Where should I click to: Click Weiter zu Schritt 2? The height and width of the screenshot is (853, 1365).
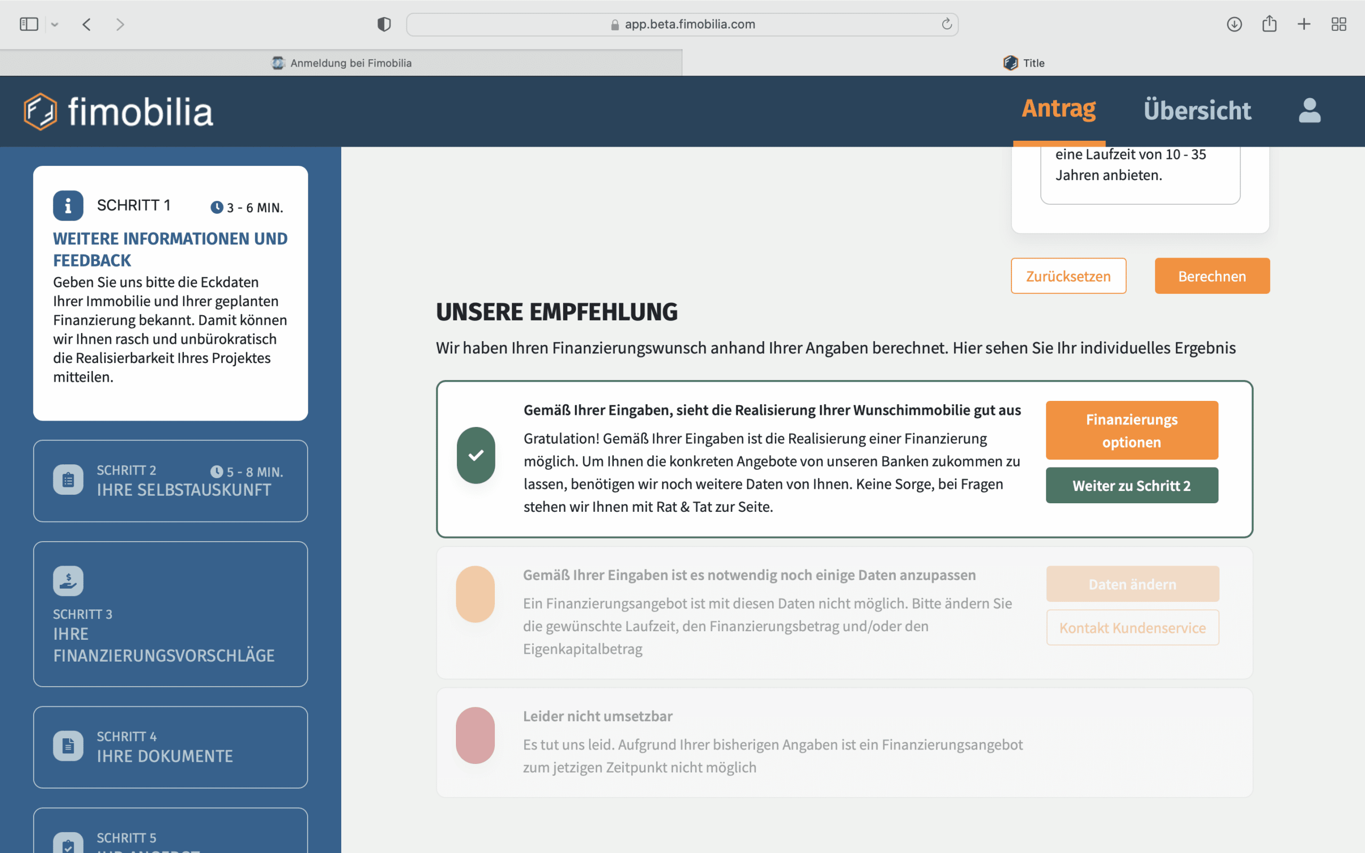pos(1131,486)
